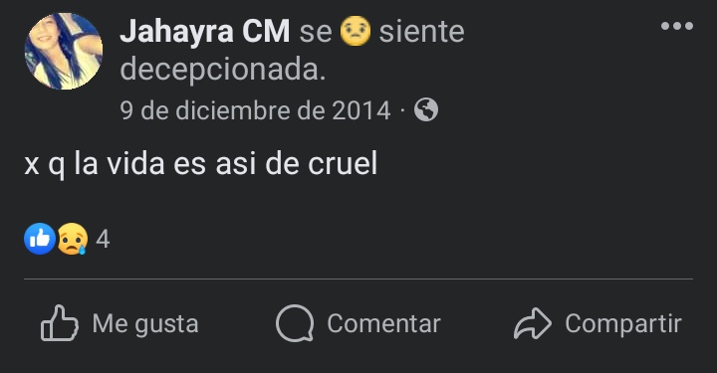The height and width of the screenshot is (373, 717).
Task: Open the '9 de diciembre de 2014' timestamp
Action: pos(255,110)
